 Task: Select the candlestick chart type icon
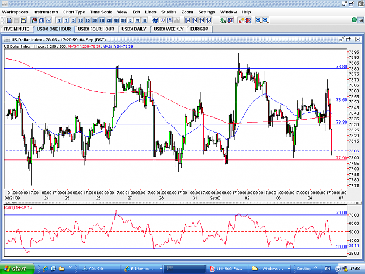click(34, 20)
